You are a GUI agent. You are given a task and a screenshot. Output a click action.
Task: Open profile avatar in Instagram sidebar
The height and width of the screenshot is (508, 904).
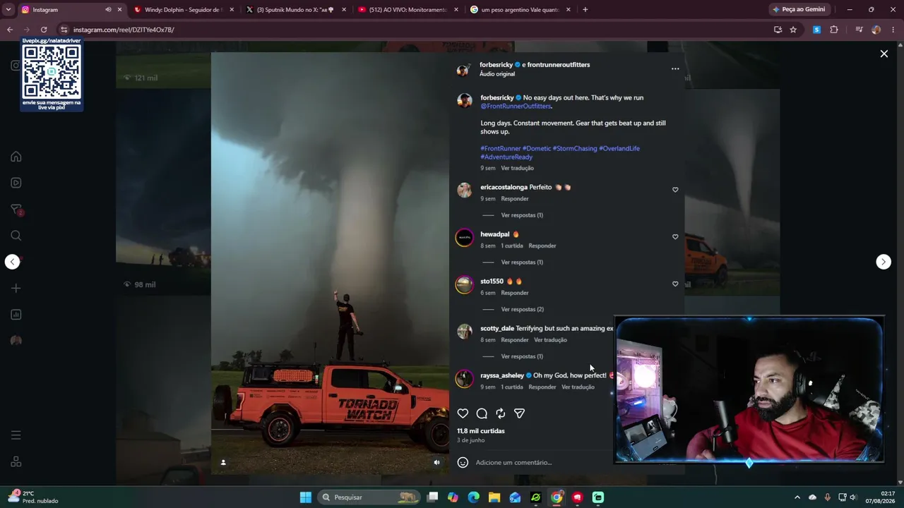16,341
